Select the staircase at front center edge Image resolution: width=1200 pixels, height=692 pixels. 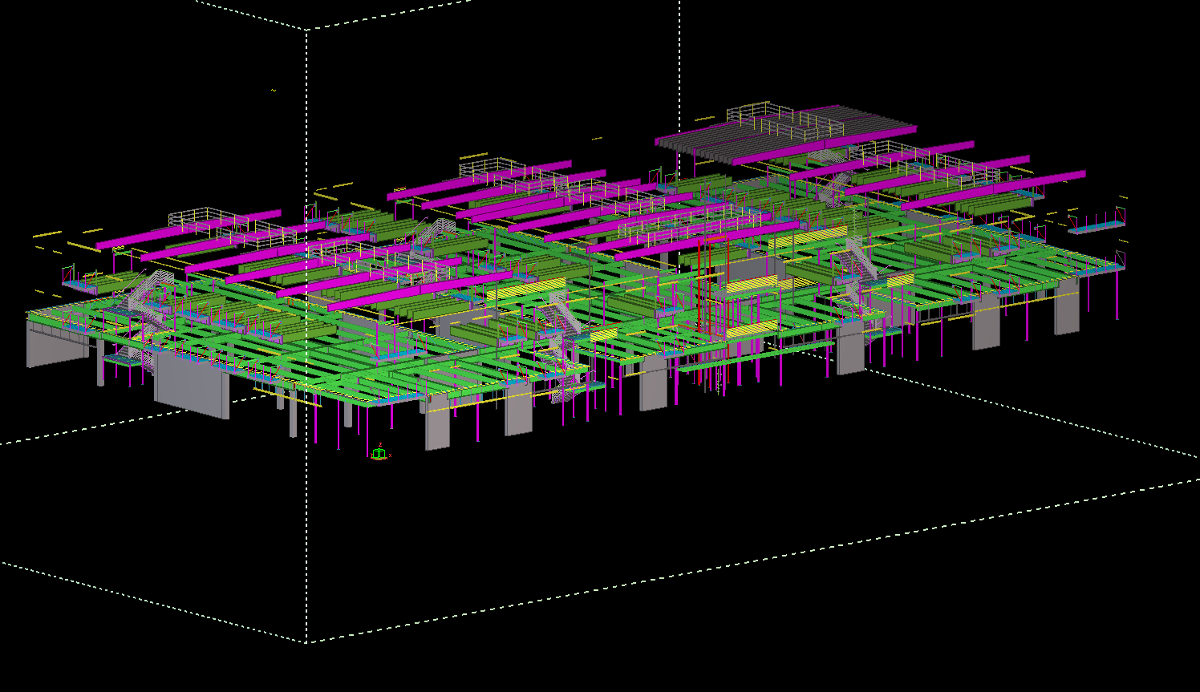566,385
